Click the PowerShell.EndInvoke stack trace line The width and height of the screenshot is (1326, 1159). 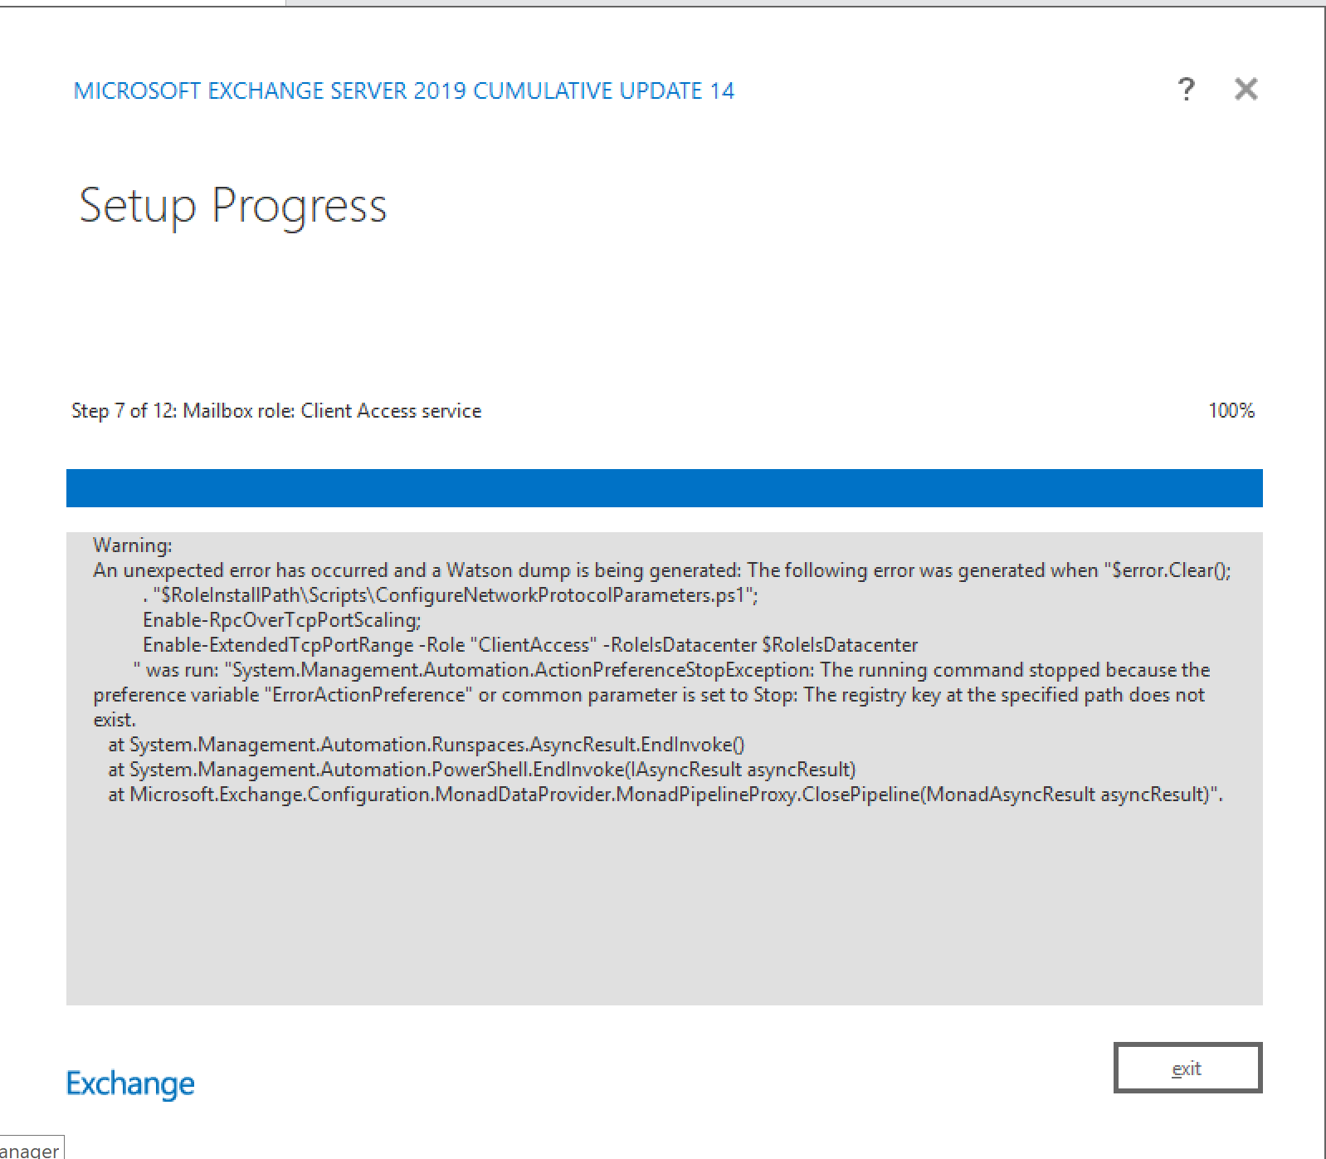click(x=482, y=770)
